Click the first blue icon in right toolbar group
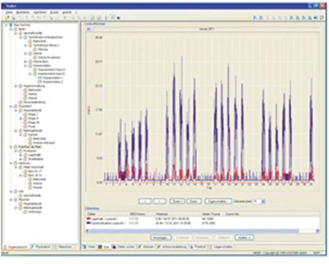The width and height of the screenshot is (329, 264). click(x=255, y=18)
